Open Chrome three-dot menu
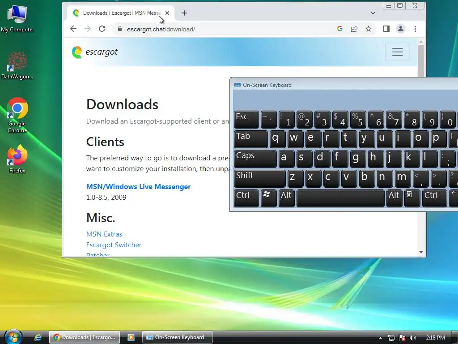 (x=415, y=29)
